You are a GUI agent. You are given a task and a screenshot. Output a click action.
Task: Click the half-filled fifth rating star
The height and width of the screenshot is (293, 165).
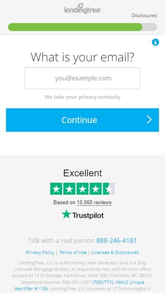click(109, 189)
